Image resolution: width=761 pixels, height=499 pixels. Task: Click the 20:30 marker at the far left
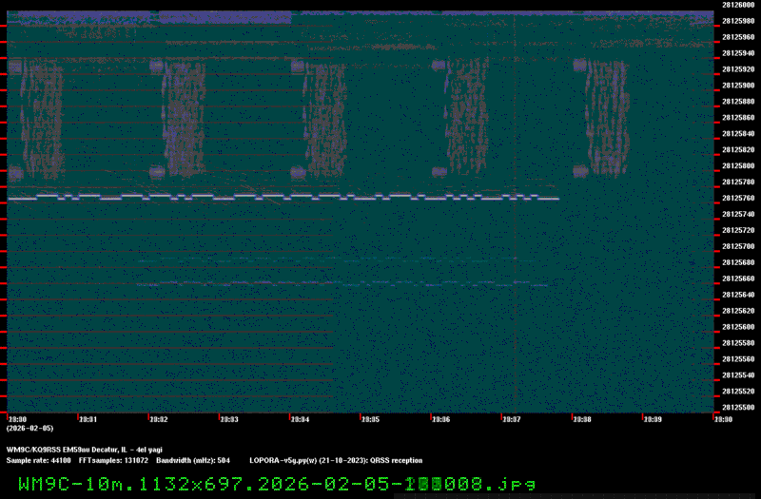click(17, 419)
